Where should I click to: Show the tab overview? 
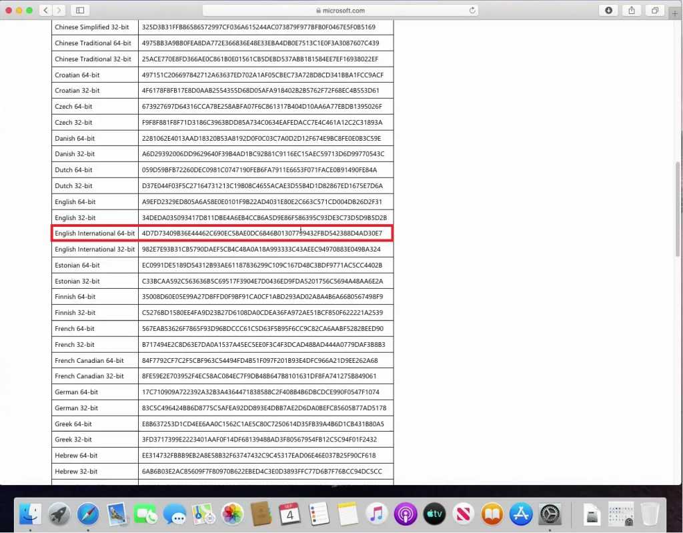655,10
